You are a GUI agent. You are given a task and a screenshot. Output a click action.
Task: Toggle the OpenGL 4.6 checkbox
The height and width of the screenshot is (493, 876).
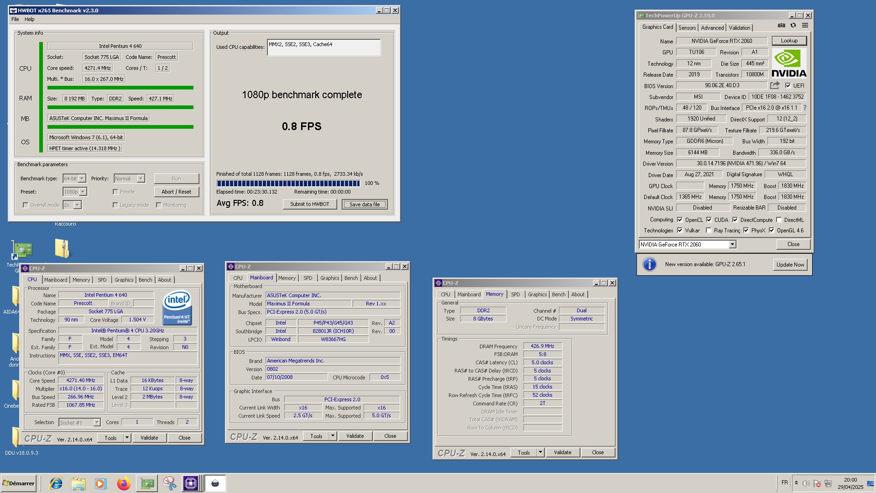pos(772,231)
